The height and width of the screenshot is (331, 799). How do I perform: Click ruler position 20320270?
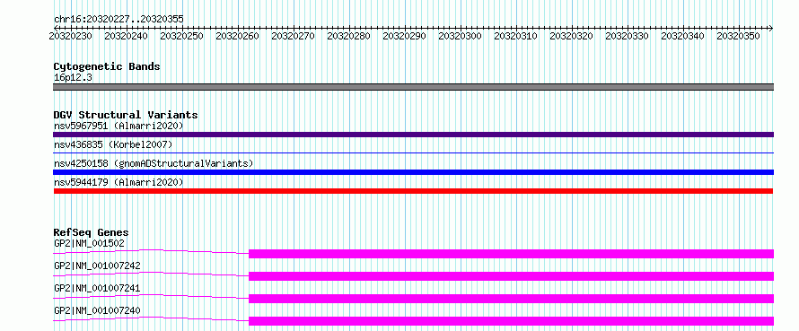[x=293, y=36]
